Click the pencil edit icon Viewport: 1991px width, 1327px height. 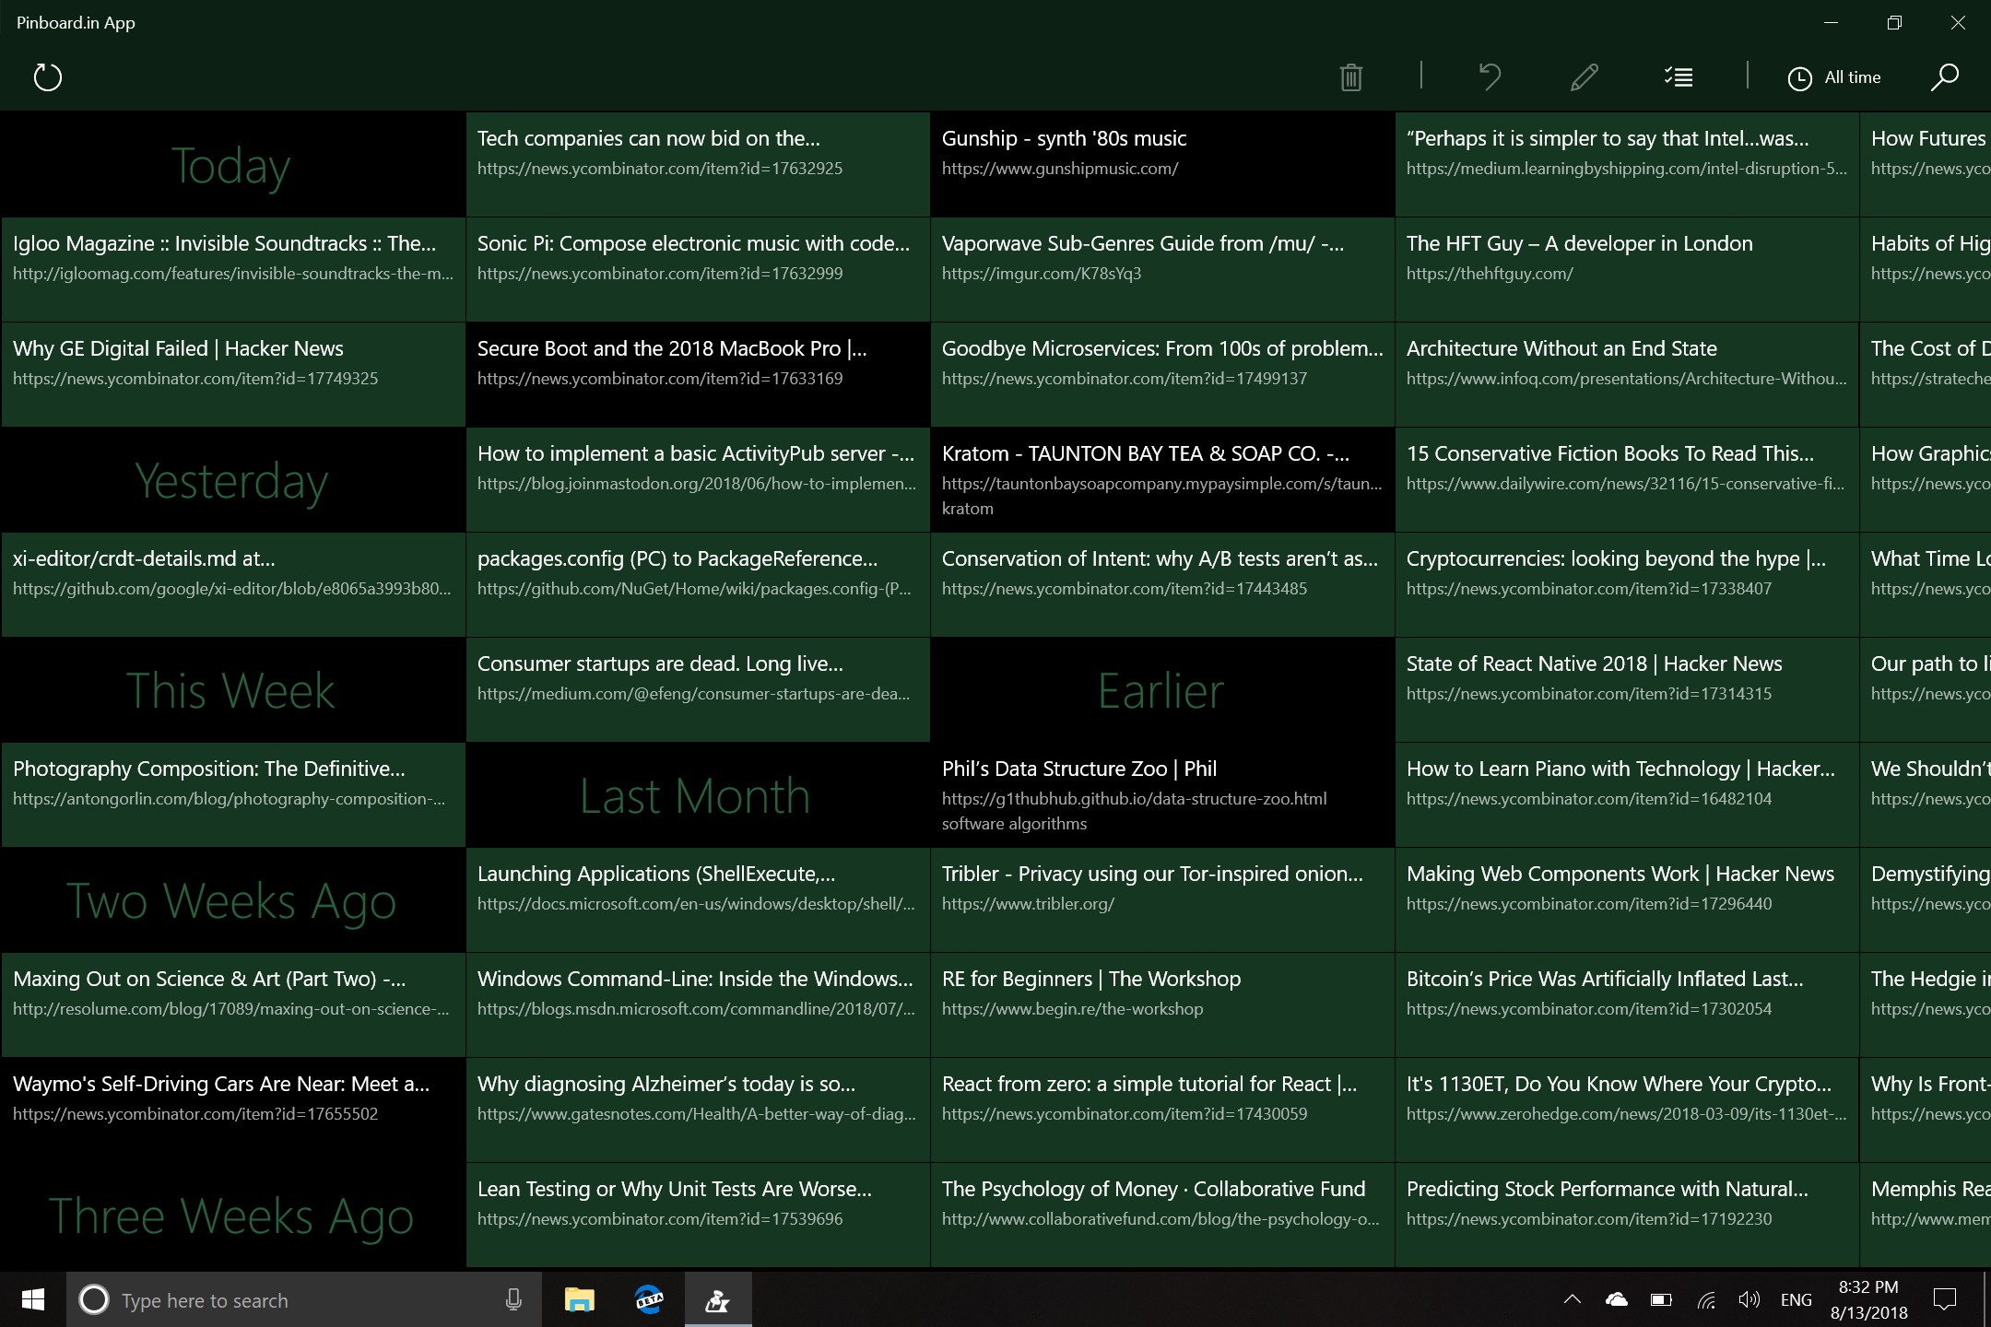1585,77
